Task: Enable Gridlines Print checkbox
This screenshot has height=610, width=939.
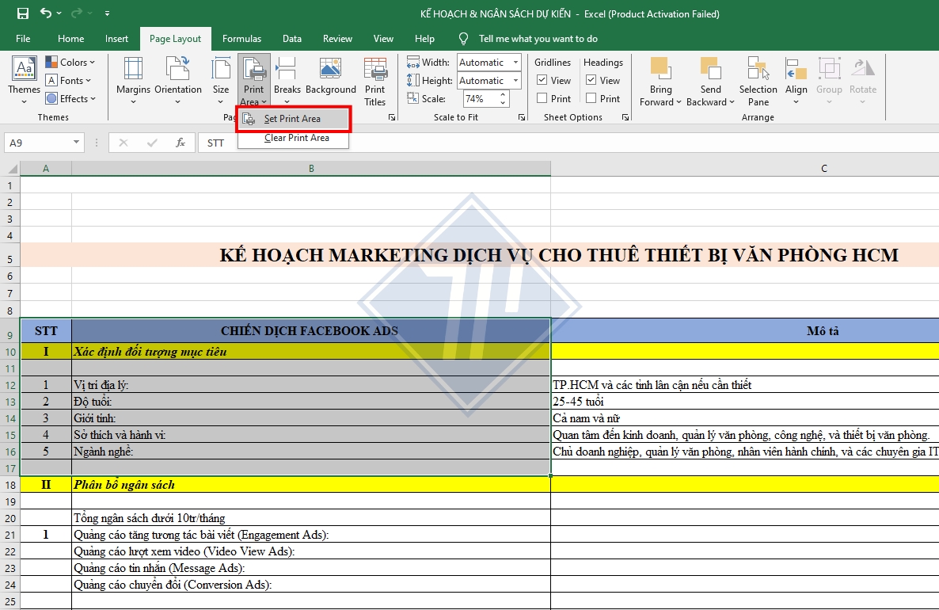Action: tap(542, 98)
